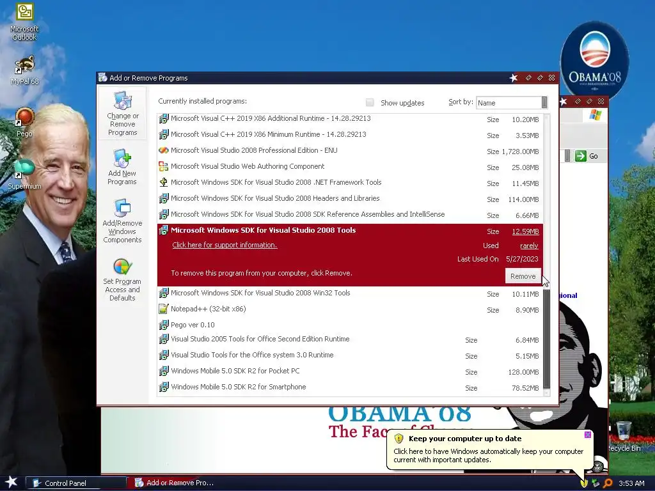Click the shield icon in update balloon
The height and width of the screenshot is (491, 655).
399,439
